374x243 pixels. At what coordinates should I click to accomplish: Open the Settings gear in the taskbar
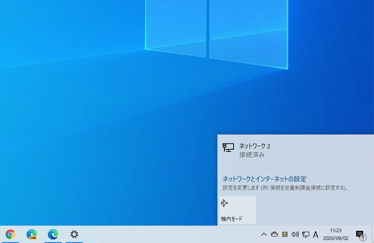(x=74, y=234)
